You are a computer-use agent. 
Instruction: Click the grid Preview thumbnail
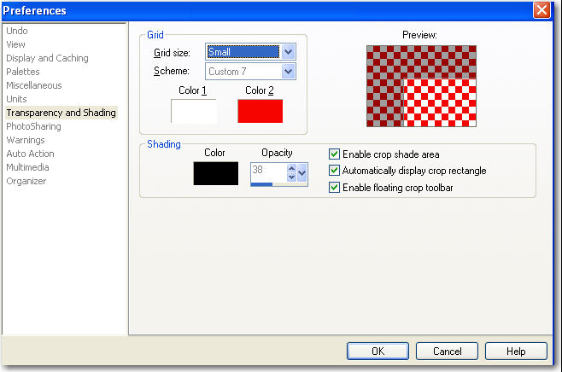tap(422, 86)
